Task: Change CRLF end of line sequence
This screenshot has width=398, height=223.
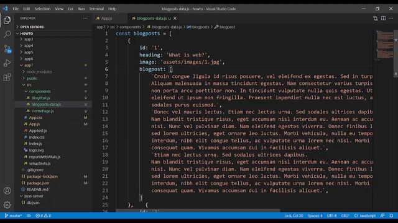Action: click(x=345, y=216)
